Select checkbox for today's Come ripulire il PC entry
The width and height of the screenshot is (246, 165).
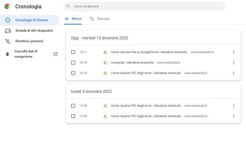(73, 73)
